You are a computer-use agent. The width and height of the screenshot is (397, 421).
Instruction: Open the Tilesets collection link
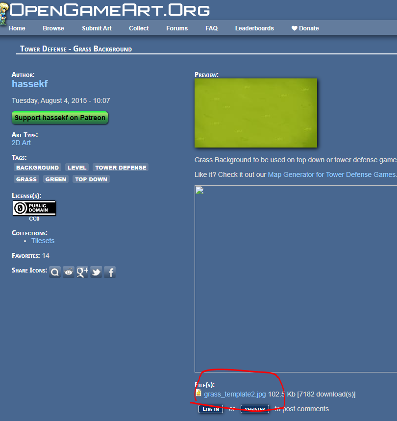click(43, 241)
